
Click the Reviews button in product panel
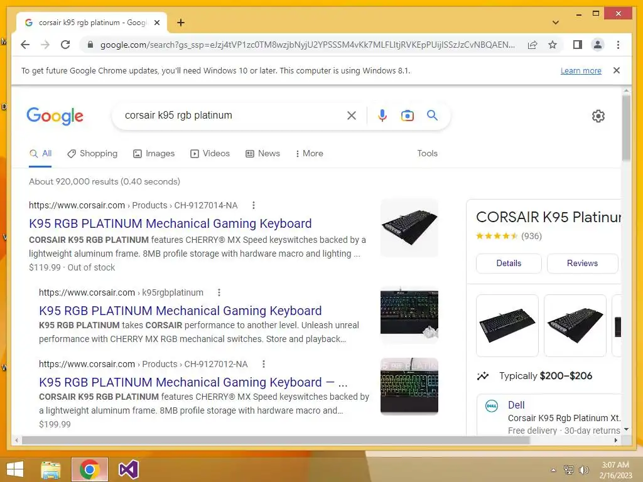(x=582, y=263)
